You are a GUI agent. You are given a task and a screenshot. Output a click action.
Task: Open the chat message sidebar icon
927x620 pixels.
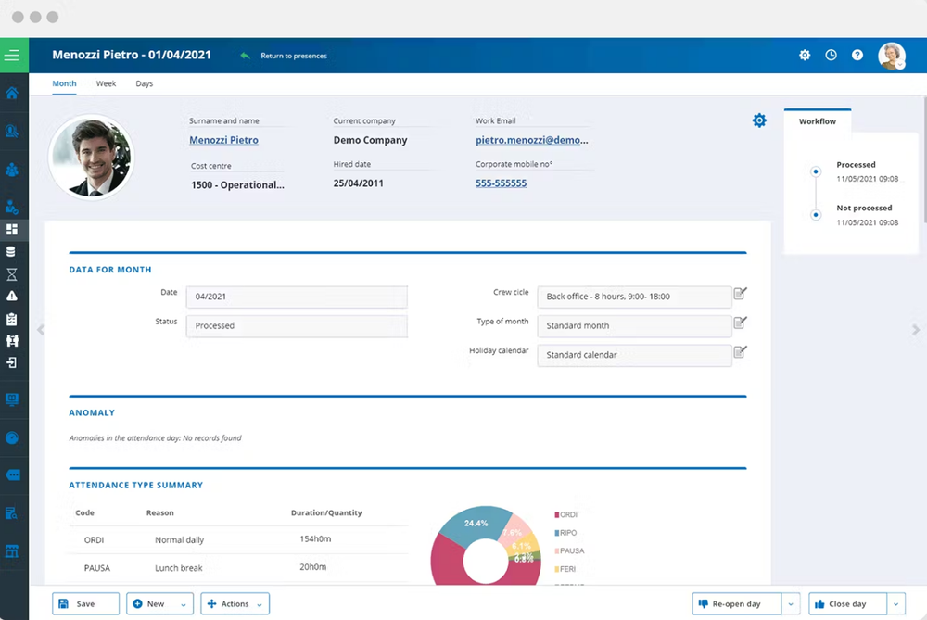point(13,475)
